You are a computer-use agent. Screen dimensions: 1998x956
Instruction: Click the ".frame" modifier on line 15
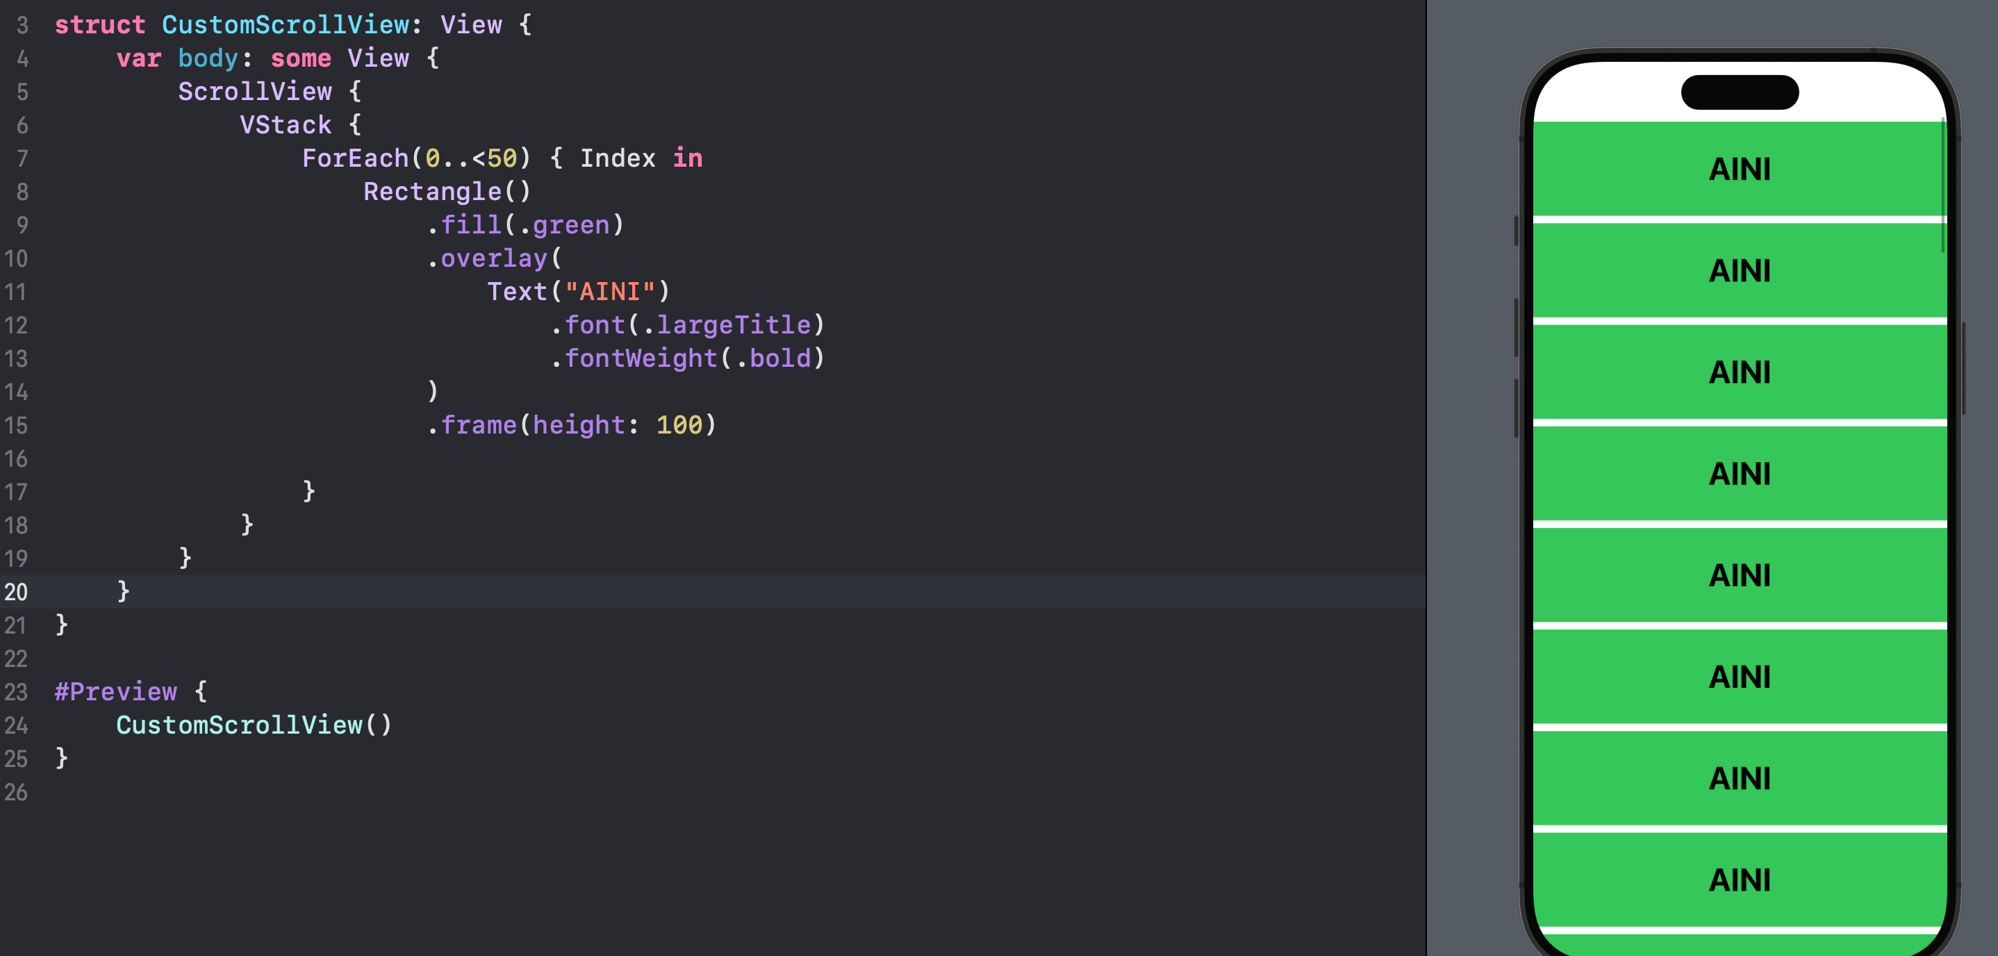tap(472, 425)
